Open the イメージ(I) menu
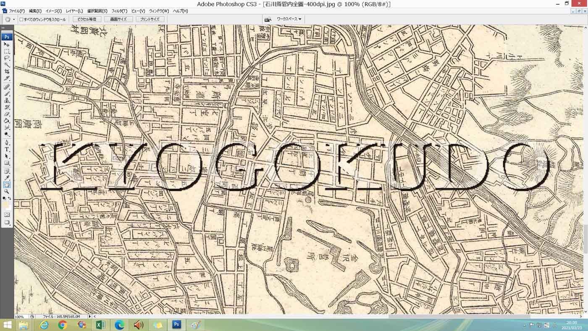The height and width of the screenshot is (331, 588). click(x=53, y=11)
